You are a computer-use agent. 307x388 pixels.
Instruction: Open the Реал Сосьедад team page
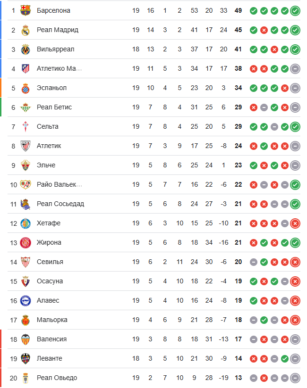(x=60, y=204)
